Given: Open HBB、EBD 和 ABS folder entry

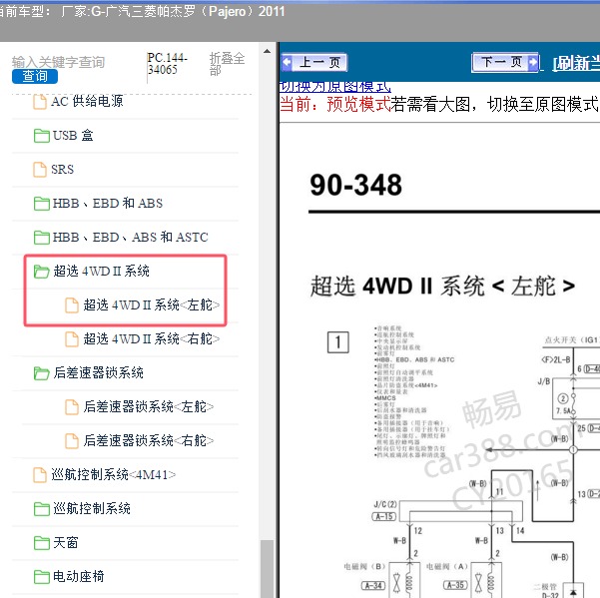Looking at the screenshot, I should [108, 203].
